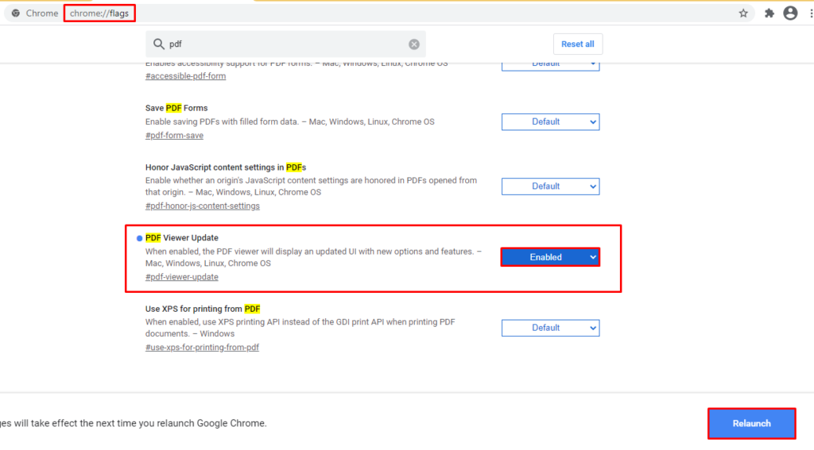Click the Chrome site info icon
Screen dimensions: 814x450
(x=16, y=13)
